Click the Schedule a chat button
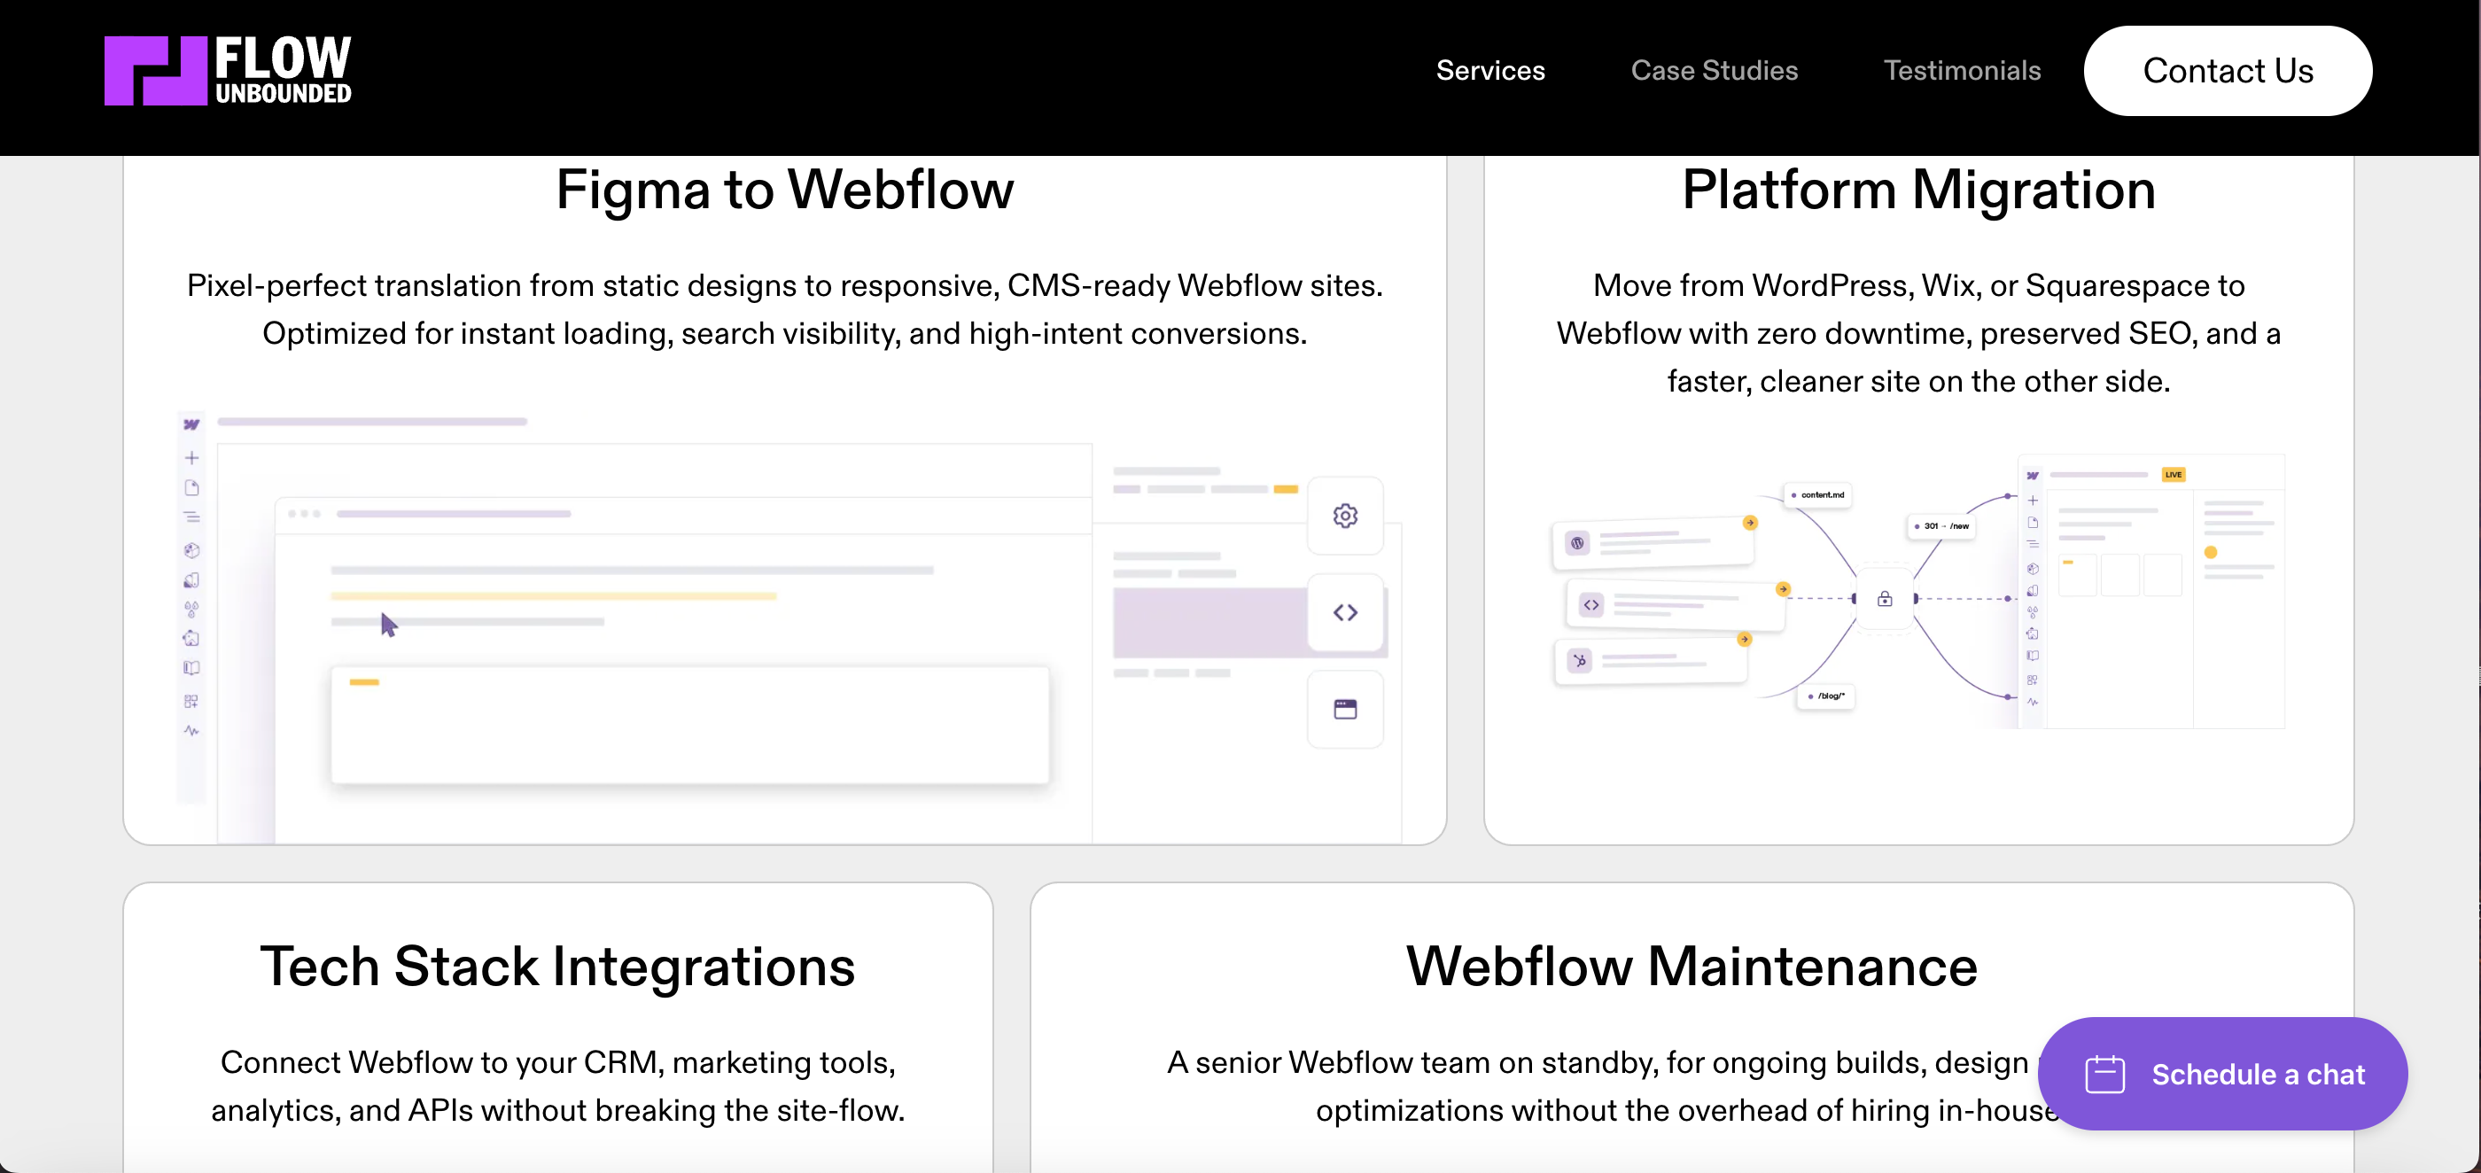 pyautogui.click(x=2222, y=1074)
